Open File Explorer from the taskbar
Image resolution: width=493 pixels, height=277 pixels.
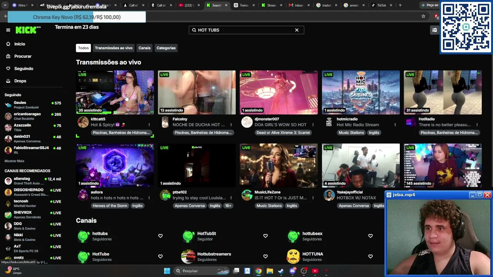(x=270, y=271)
